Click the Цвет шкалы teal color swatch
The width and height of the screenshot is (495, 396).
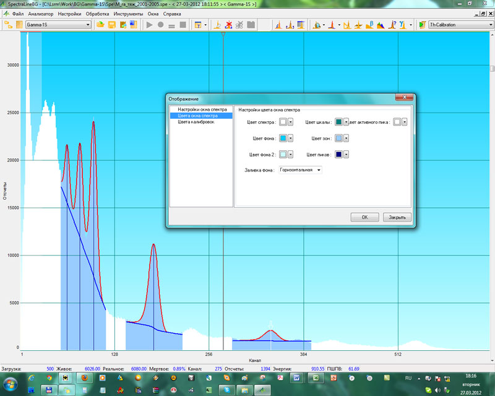(x=338, y=123)
